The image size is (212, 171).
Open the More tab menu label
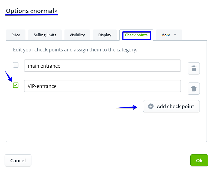click(x=166, y=35)
